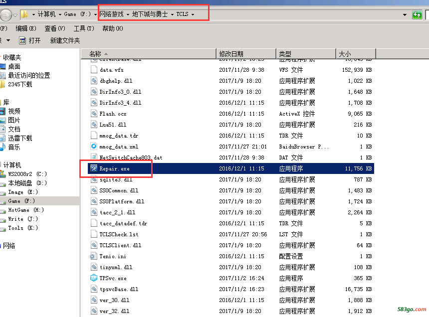Viewport: 429px width, 317px height.
Task: Open the recent pages dropdown beside back button
Action: tap(15, 15)
